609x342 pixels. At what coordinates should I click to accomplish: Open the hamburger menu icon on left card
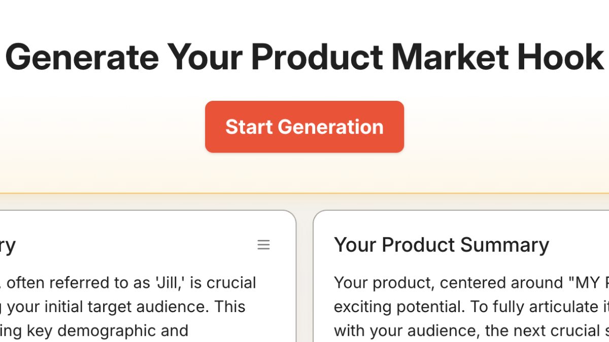click(x=263, y=245)
